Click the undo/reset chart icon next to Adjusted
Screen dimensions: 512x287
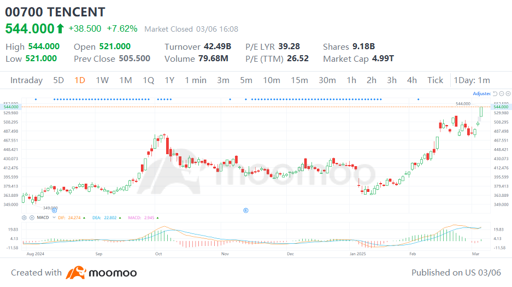495,93
